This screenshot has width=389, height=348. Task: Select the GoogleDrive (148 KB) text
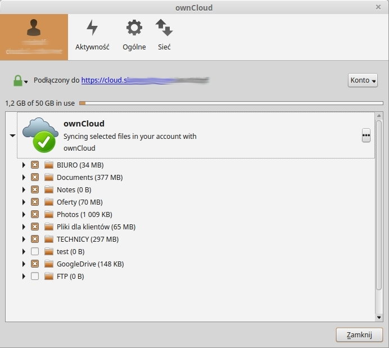[x=91, y=264]
